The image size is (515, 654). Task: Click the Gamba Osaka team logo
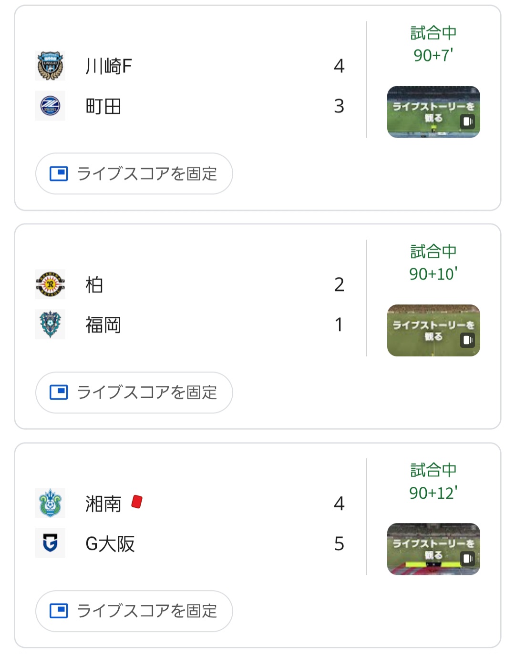tap(50, 543)
